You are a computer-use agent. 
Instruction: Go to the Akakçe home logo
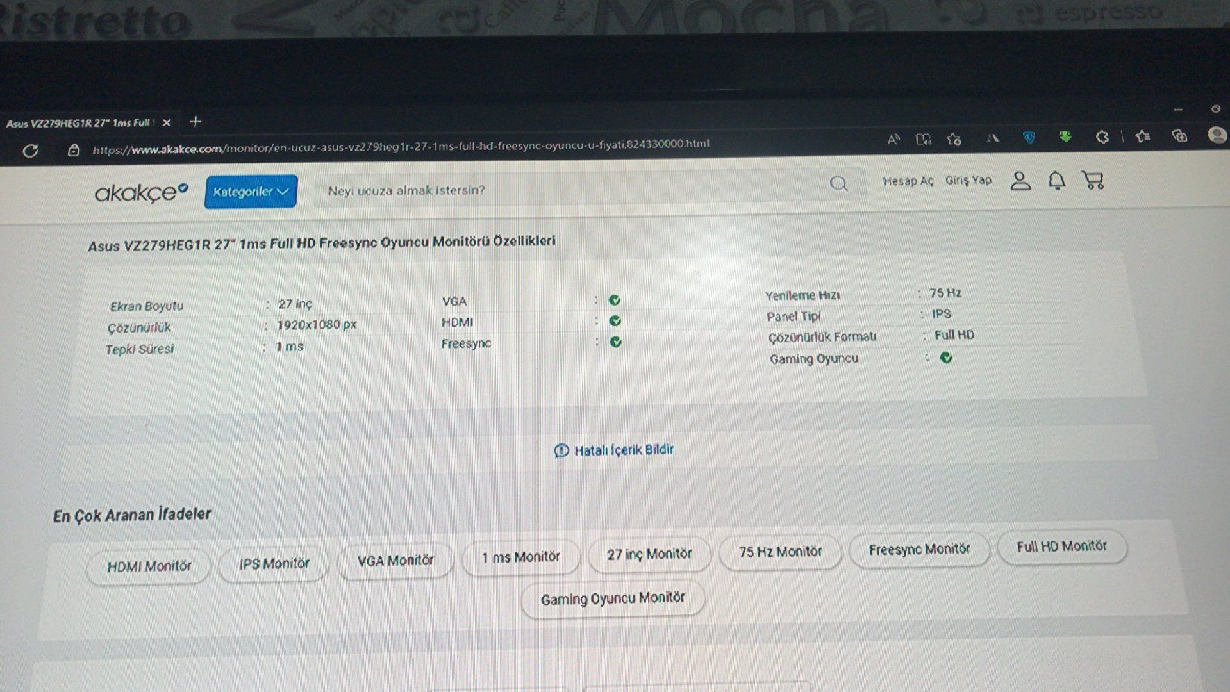141,192
